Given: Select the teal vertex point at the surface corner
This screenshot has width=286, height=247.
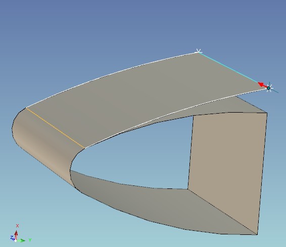Looking at the screenshot, I should coord(268,88).
